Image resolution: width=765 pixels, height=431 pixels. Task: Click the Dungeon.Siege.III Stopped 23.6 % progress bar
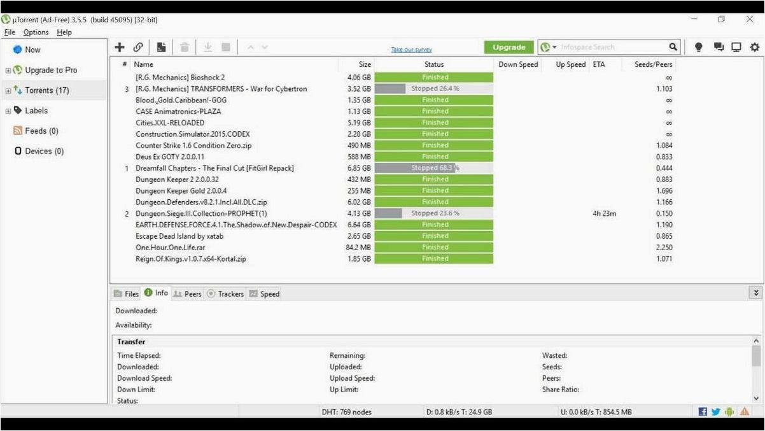pyautogui.click(x=434, y=213)
